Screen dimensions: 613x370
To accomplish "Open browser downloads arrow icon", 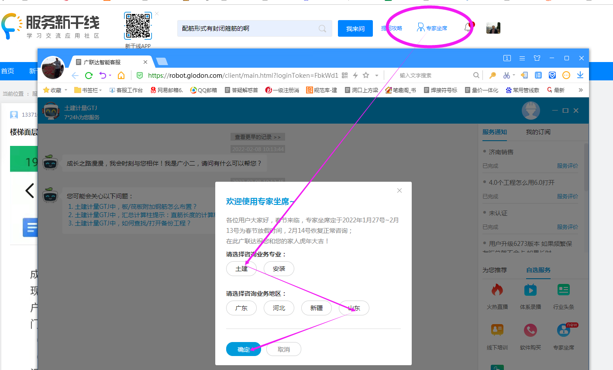I will (x=580, y=75).
